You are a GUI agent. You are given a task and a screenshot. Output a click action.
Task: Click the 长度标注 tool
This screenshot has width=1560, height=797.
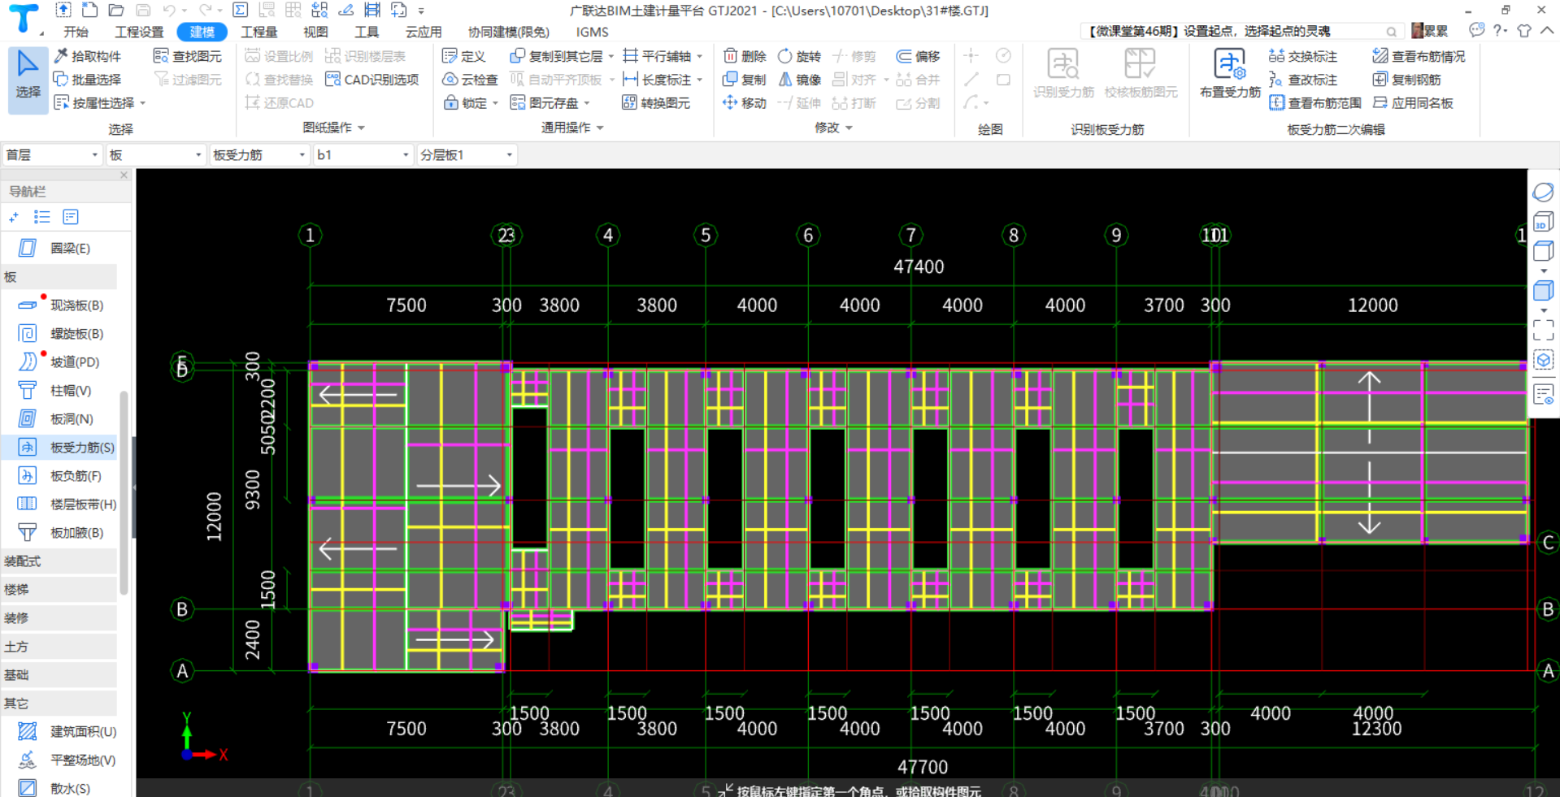coord(663,80)
